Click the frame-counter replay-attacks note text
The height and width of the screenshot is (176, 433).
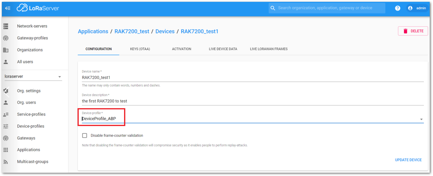[165, 145]
